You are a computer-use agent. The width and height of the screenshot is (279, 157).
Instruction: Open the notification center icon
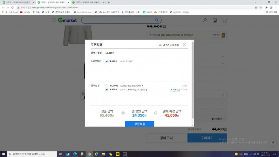tap(274, 154)
